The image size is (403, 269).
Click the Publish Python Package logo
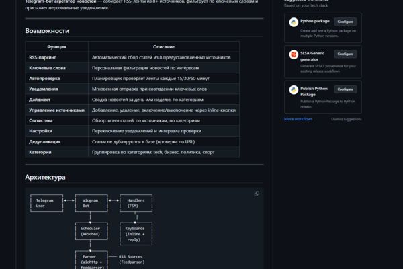(294, 90)
